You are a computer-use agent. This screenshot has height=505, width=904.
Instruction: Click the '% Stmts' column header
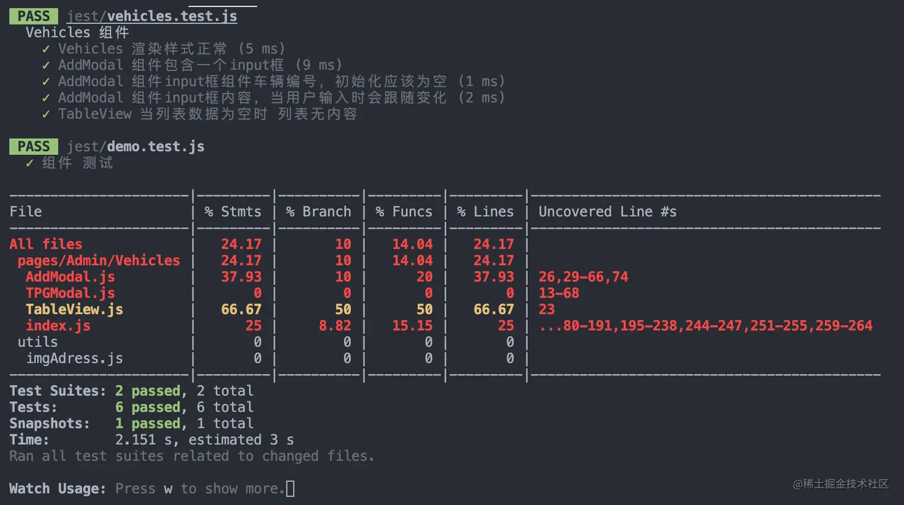pos(233,212)
